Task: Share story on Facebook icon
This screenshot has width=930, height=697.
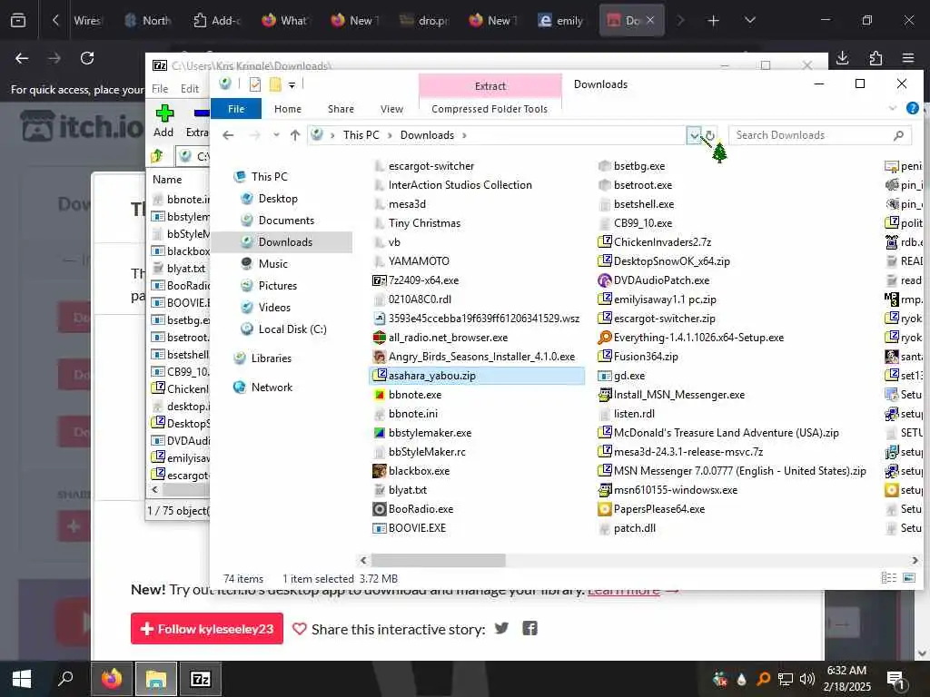Action: click(529, 628)
